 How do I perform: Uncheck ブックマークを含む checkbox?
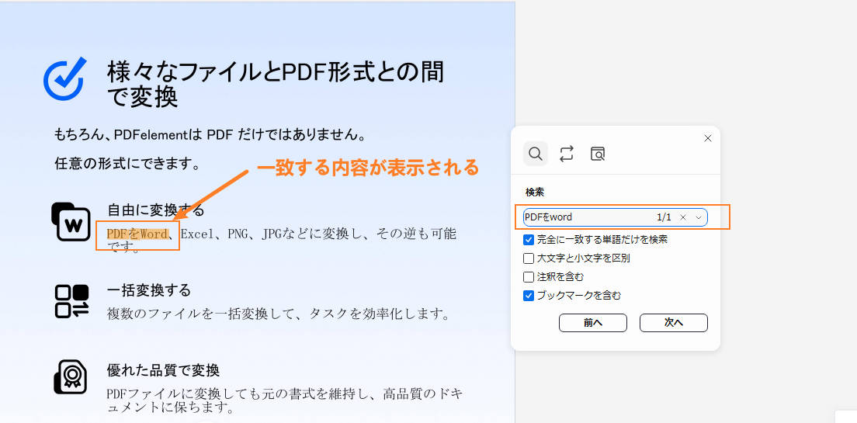[x=529, y=296]
